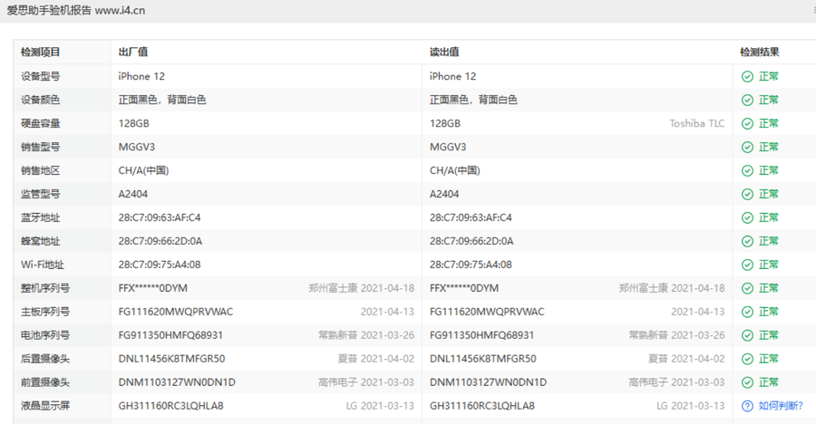816x424 pixels.
Task: Click factory mainboard serial FG111620MWQPRVWAC
Action: [176, 313]
